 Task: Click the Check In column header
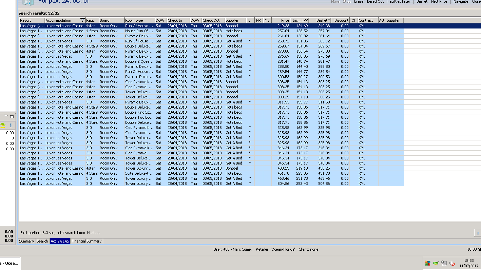(x=178, y=20)
